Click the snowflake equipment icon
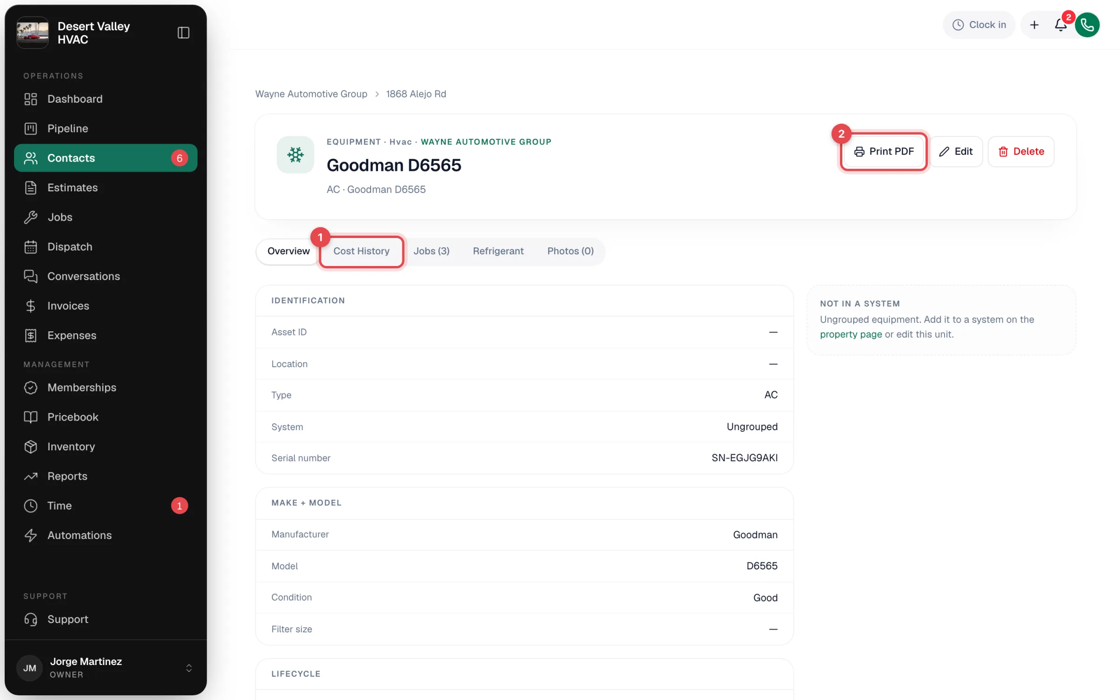The image size is (1120, 700). 295,155
